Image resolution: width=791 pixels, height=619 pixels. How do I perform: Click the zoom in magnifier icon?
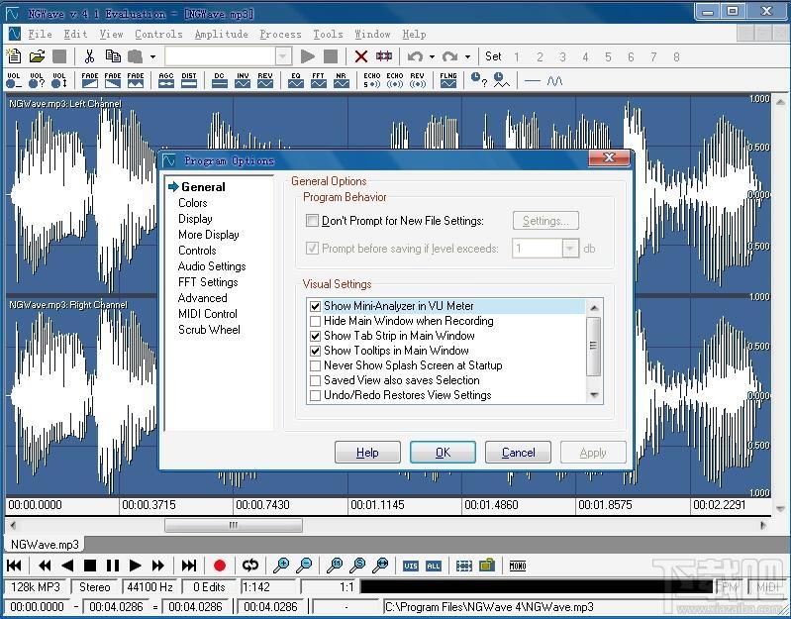click(280, 566)
